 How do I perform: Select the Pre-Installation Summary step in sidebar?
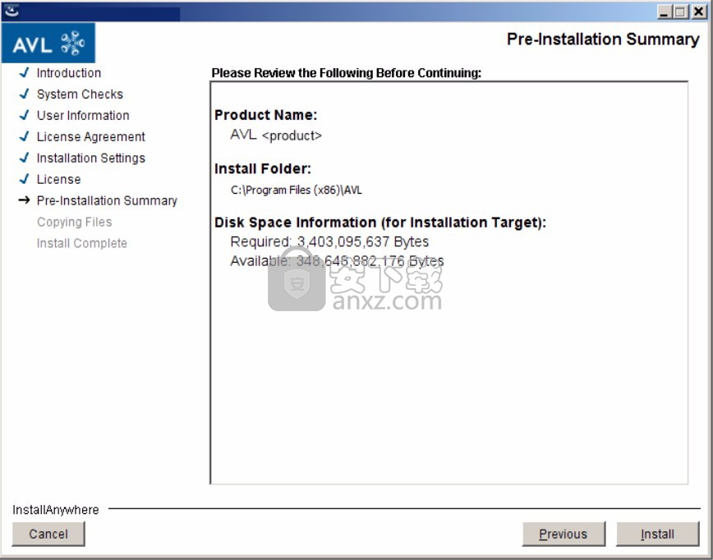pos(107,201)
